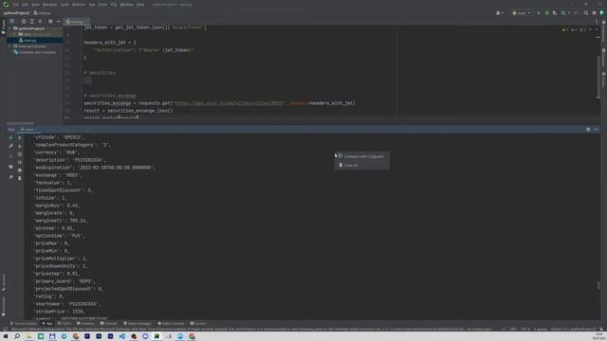Open the alor API URL link in code

tap(229, 103)
